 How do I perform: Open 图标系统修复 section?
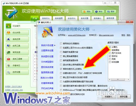pyautogui.click(x=47, y=67)
